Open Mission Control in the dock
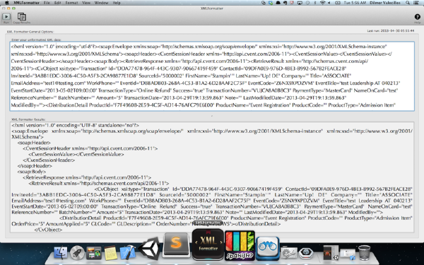Image resolution: width=424 pixels, height=265 pixels. [94, 252]
